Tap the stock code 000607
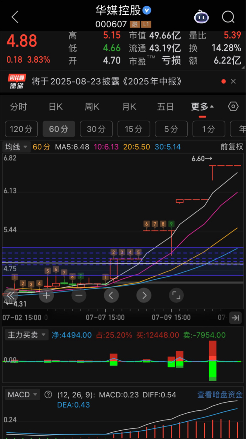 tap(111, 24)
